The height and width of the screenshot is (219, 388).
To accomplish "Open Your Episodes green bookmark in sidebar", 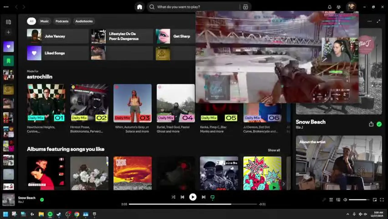I will [9, 61].
